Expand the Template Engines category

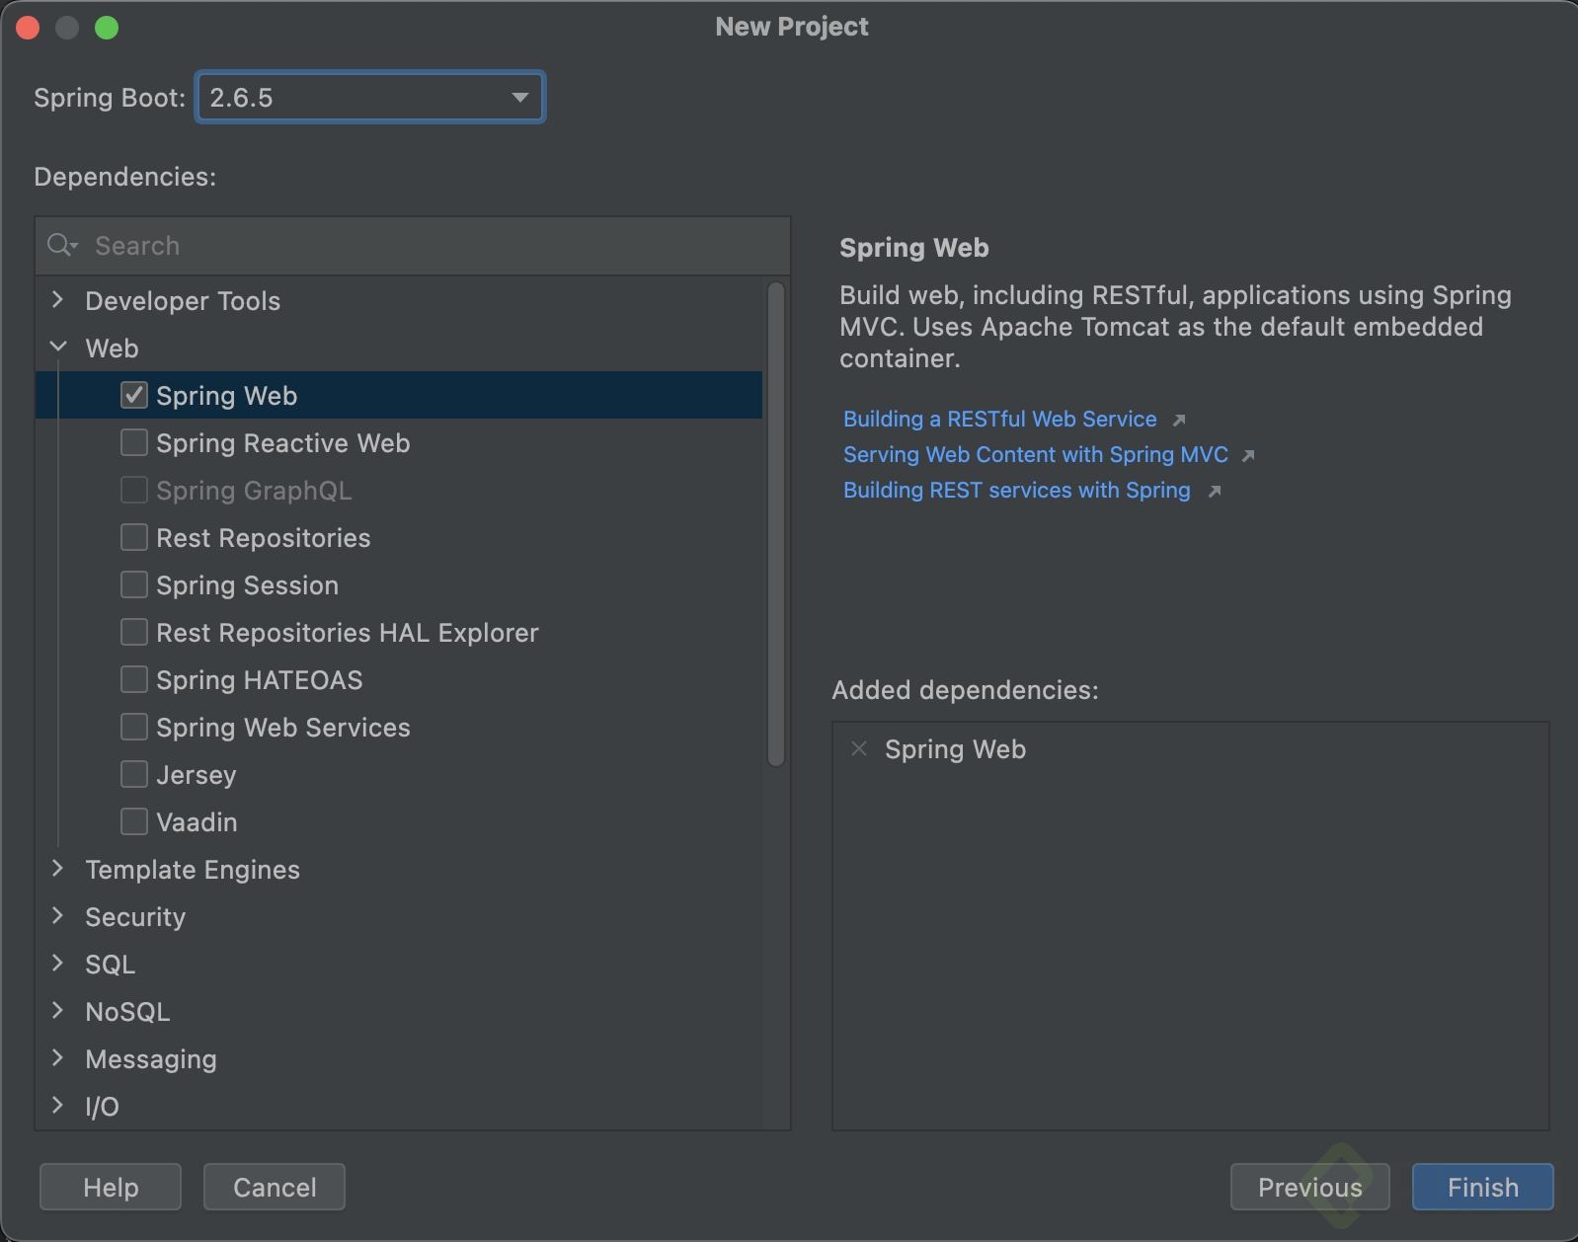(x=57, y=869)
